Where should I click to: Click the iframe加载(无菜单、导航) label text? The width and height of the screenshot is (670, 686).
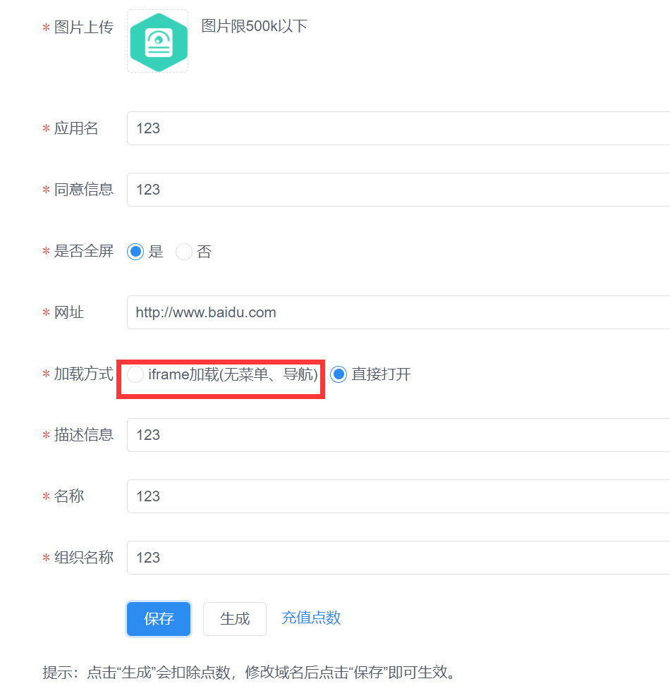[233, 374]
